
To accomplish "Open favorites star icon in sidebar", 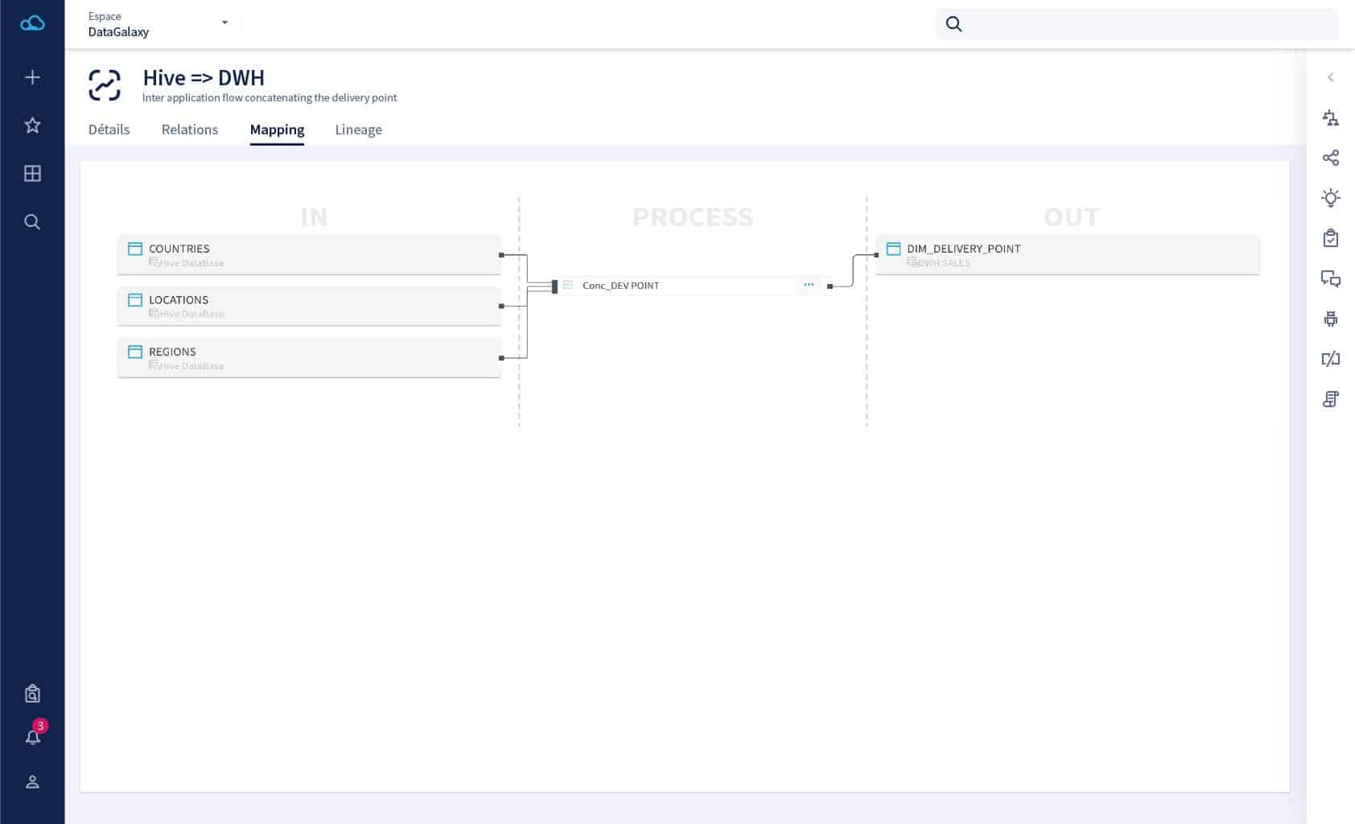I will pyautogui.click(x=32, y=125).
